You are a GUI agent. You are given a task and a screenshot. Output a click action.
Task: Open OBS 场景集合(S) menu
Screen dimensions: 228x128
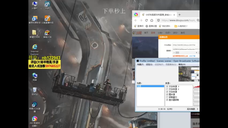(171, 65)
